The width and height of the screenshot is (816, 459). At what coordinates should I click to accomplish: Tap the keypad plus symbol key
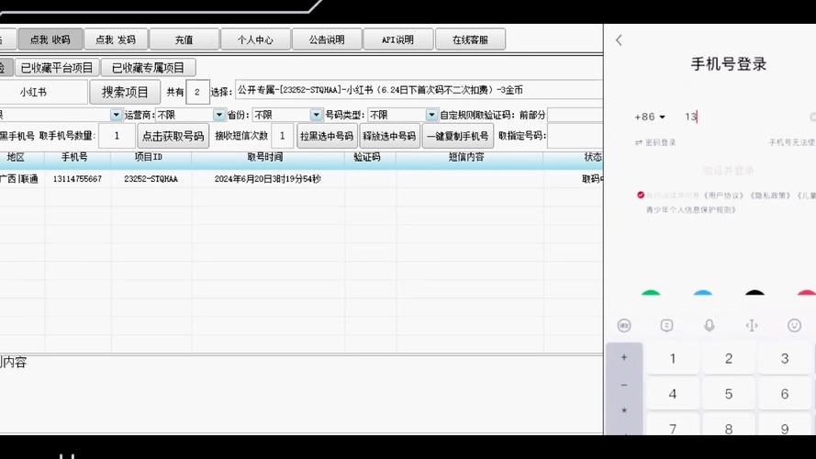click(x=624, y=357)
